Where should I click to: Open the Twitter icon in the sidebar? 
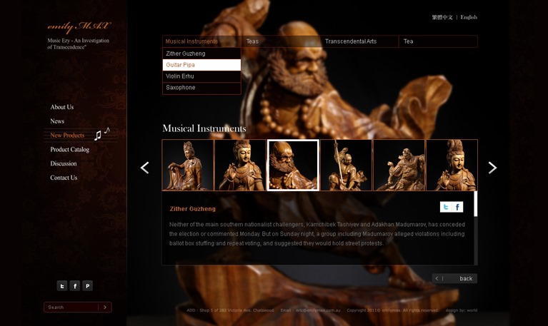coord(62,286)
